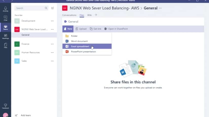Click the Excel icon in New menu

[x=67, y=46]
